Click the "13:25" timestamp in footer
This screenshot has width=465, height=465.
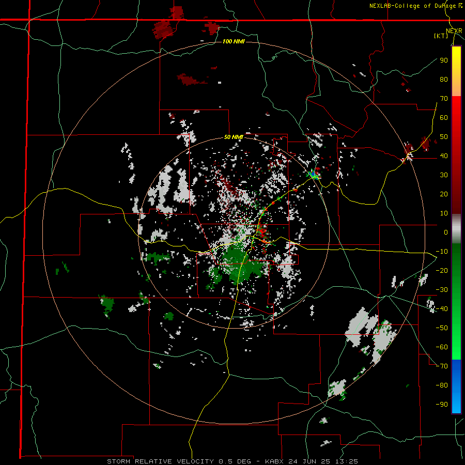point(346,461)
